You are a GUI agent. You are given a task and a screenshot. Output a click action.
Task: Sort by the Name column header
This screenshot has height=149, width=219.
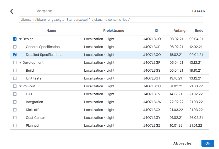(x=51, y=31)
